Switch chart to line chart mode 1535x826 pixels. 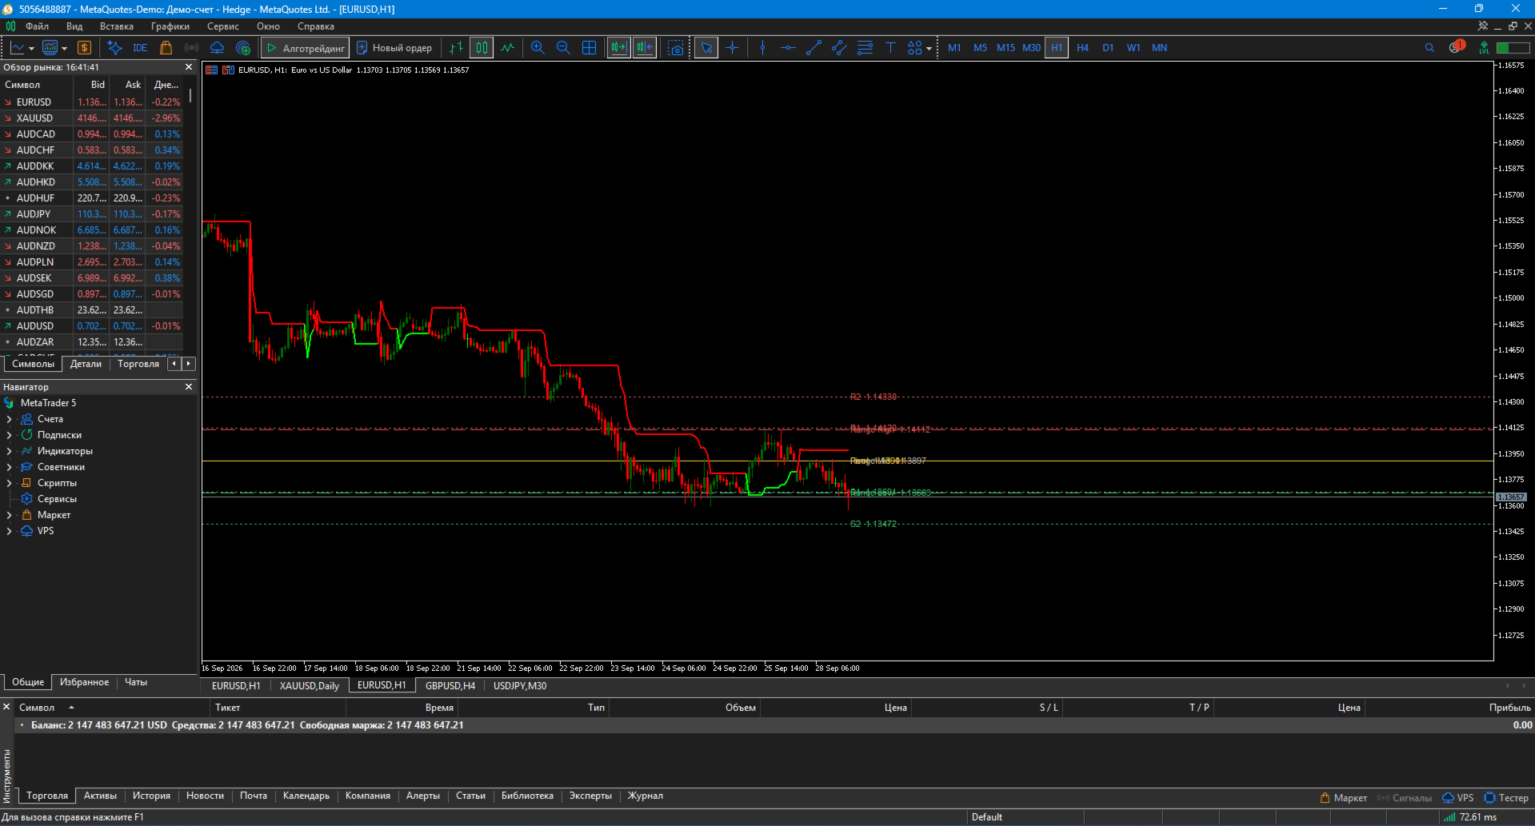(x=508, y=48)
